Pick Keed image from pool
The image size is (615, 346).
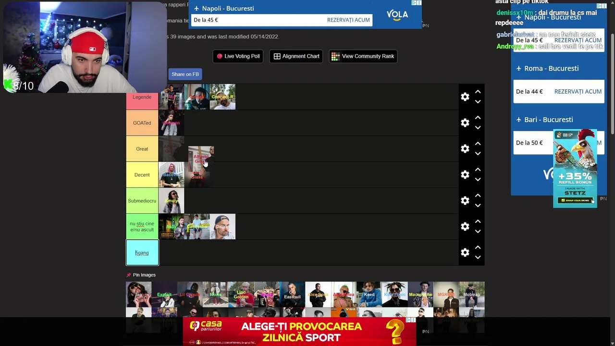pos(369,295)
